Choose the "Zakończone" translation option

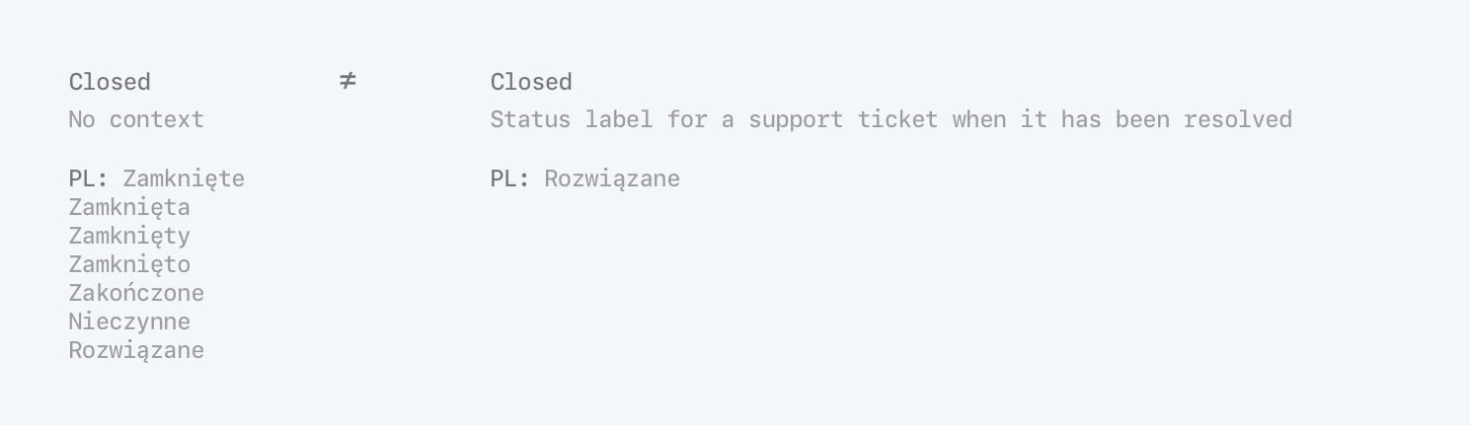click(136, 294)
